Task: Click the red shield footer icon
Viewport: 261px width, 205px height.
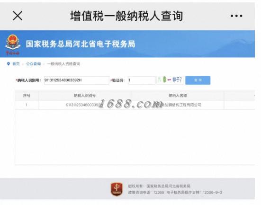Action: [117, 189]
